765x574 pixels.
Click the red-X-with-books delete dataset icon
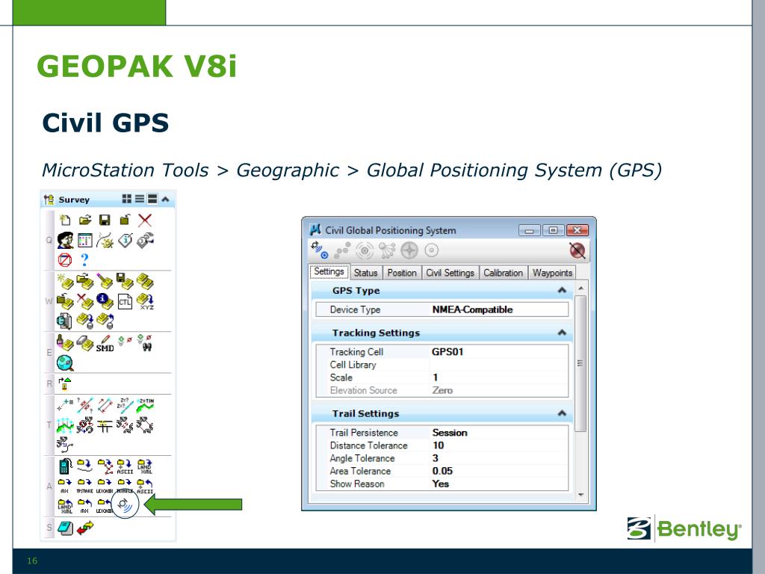[x=85, y=302]
